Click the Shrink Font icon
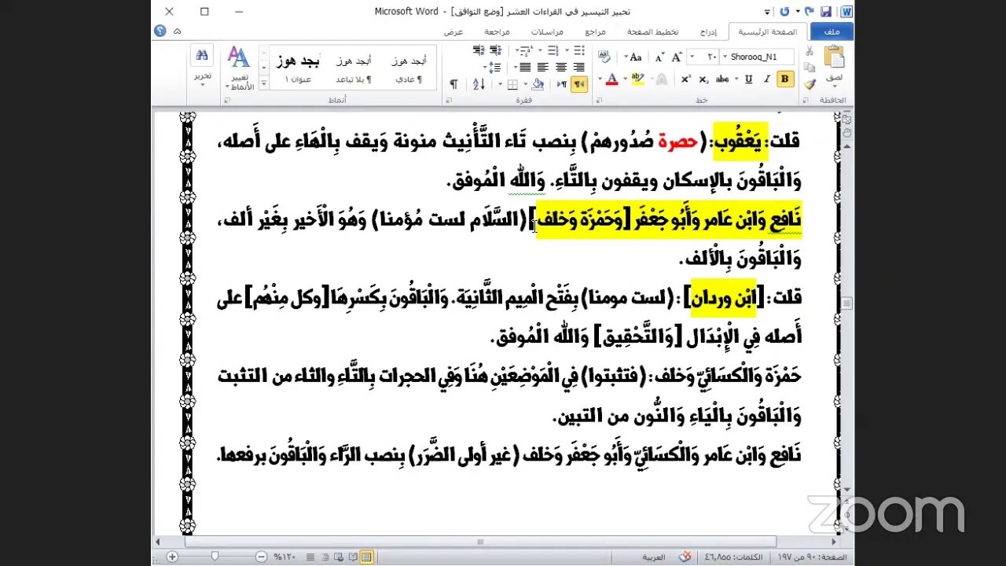 [660, 57]
